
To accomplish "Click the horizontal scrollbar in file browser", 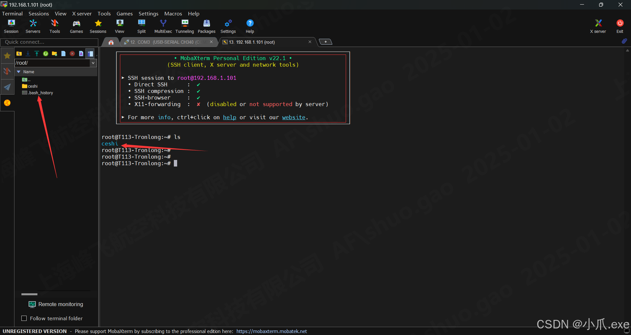I will click(30, 294).
